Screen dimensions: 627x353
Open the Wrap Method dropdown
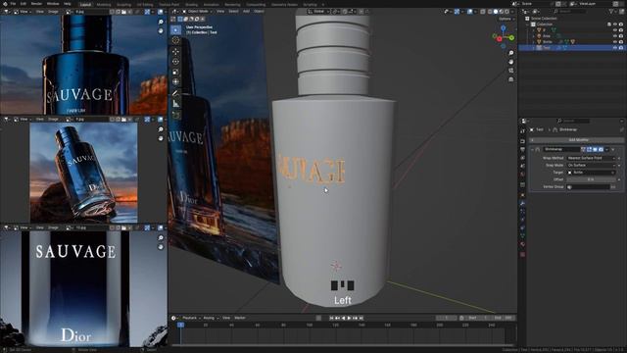pos(591,158)
